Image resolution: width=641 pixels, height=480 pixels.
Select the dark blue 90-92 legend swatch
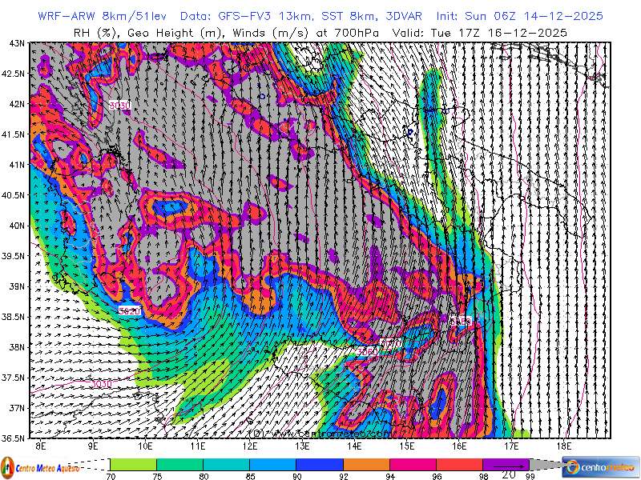tap(319, 464)
